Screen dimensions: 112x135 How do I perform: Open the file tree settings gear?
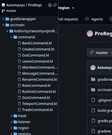click(x=50, y=5)
